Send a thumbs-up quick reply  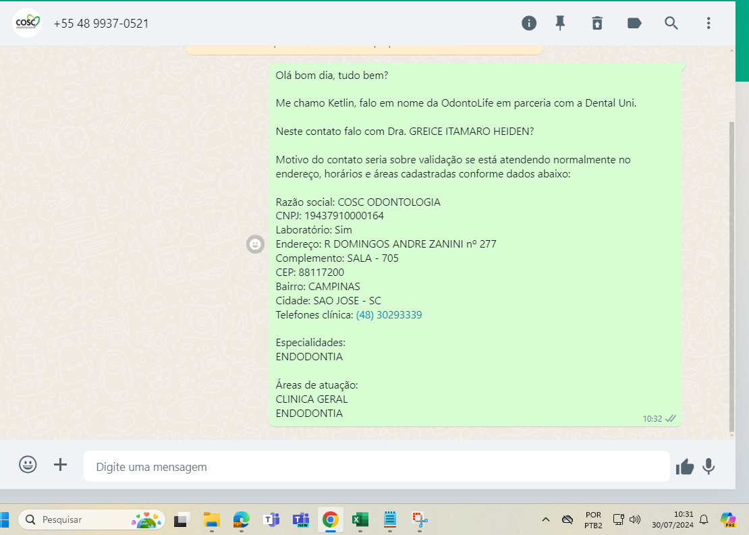pos(684,467)
